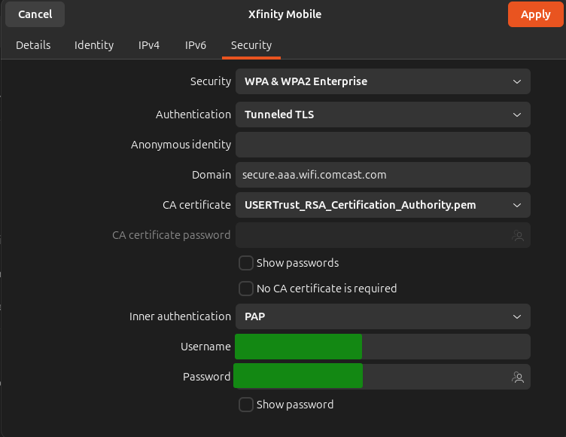Apply the Xfinity Mobile settings

tap(535, 14)
